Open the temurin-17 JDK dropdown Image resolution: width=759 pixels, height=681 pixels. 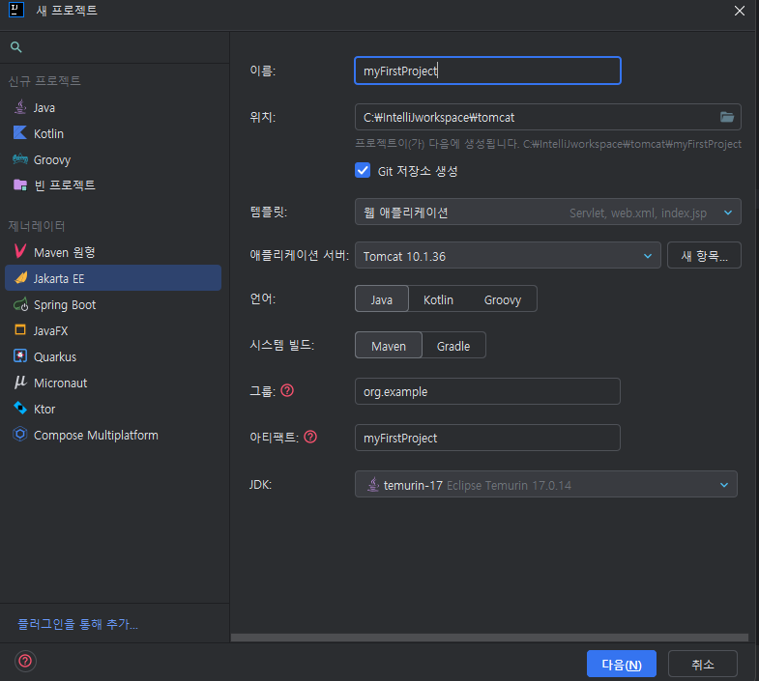pyautogui.click(x=546, y=484)
